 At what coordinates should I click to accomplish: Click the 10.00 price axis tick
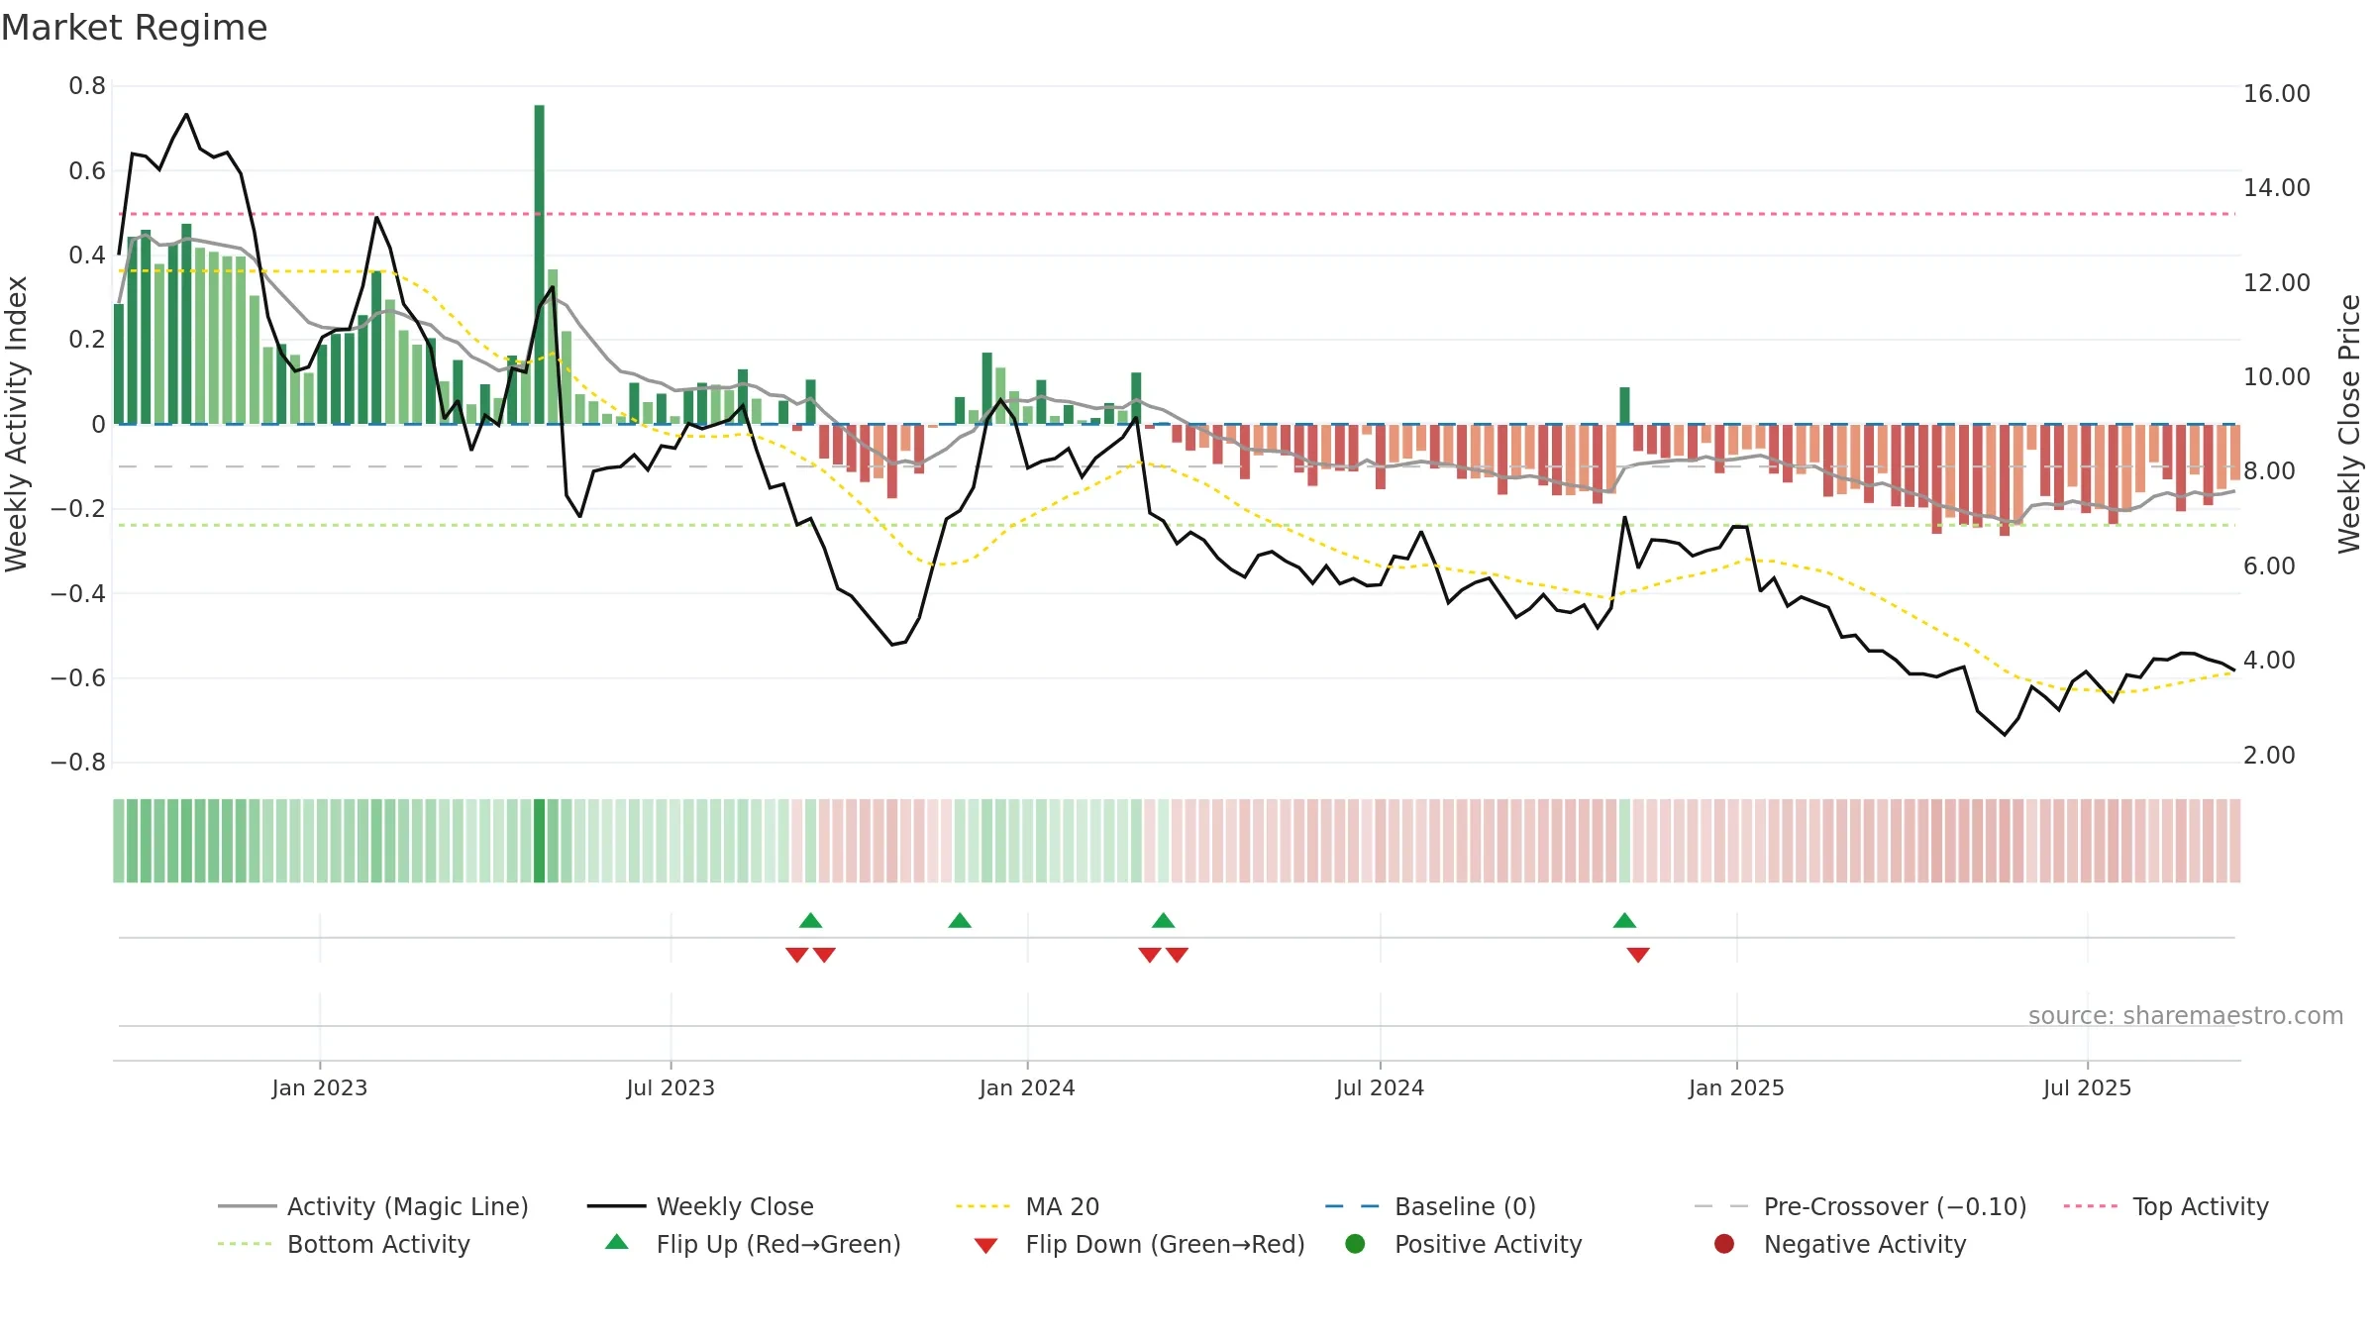(2277, 377)
